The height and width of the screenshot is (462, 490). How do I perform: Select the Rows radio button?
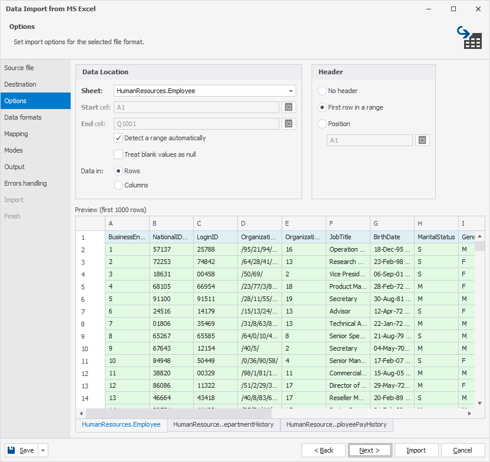tap(118, 171)
